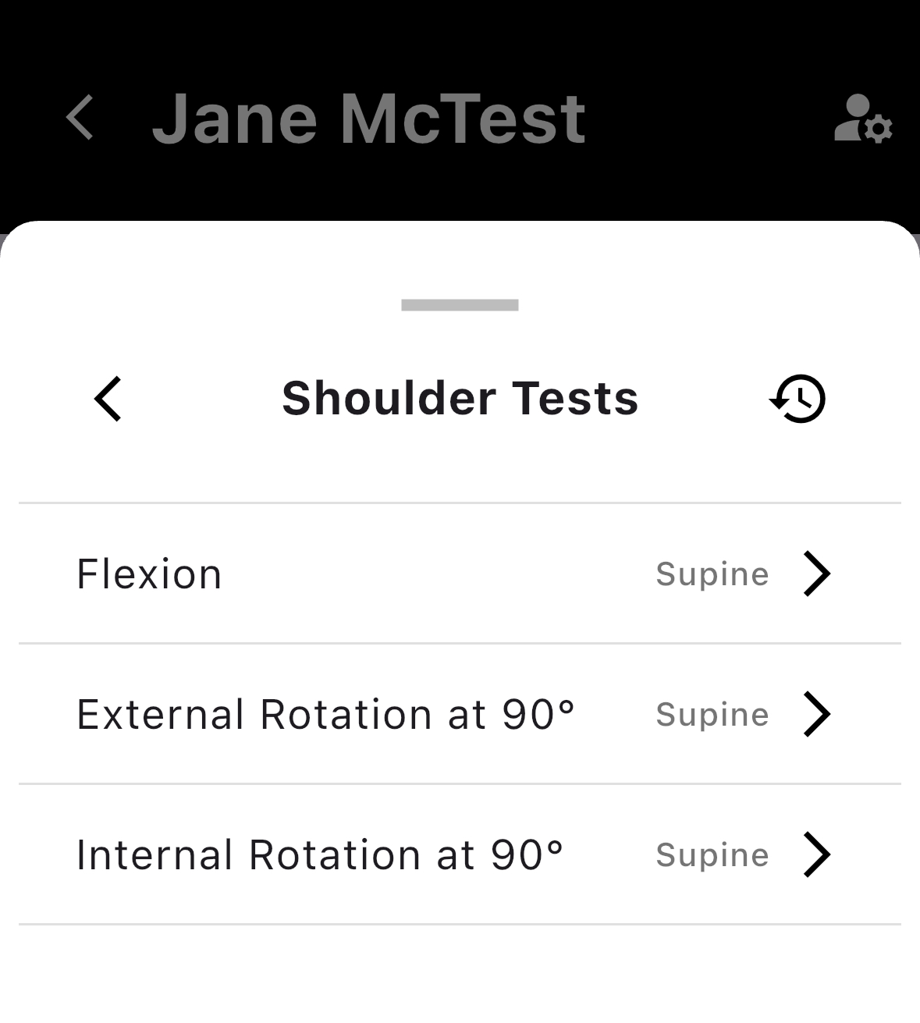Select Internal Rotation at 90° test
This screenshot has width=920, height=1023.
[x=460, y=854]
